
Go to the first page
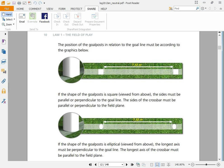(90, 165)
